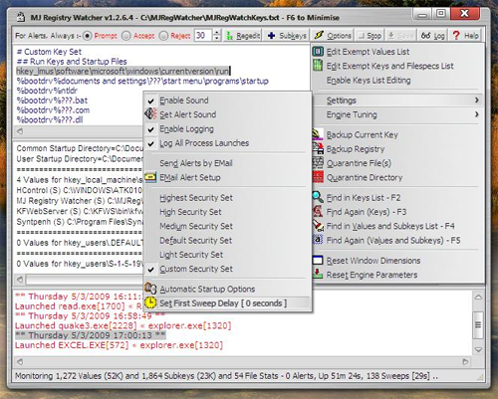Toggle Log All Process Launches
The width and height of the screenshot is (498, 399).
pyautogui.click(x=227, y=143)
